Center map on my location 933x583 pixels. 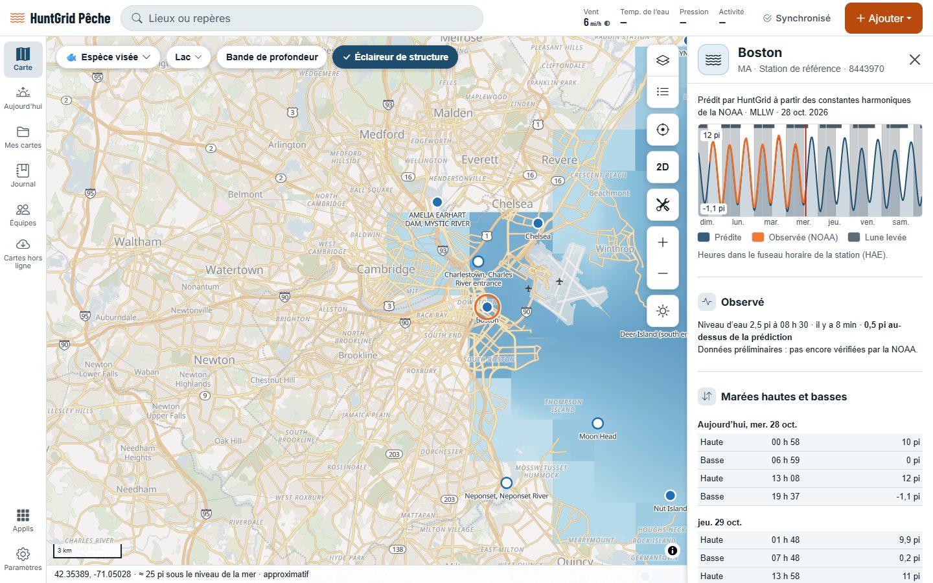point(662,130)
